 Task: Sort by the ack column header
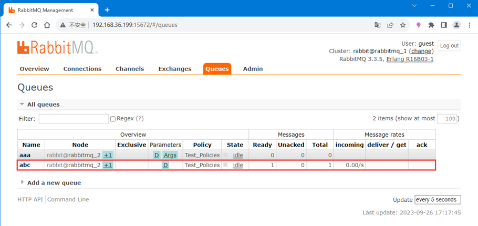coord(422,145)
